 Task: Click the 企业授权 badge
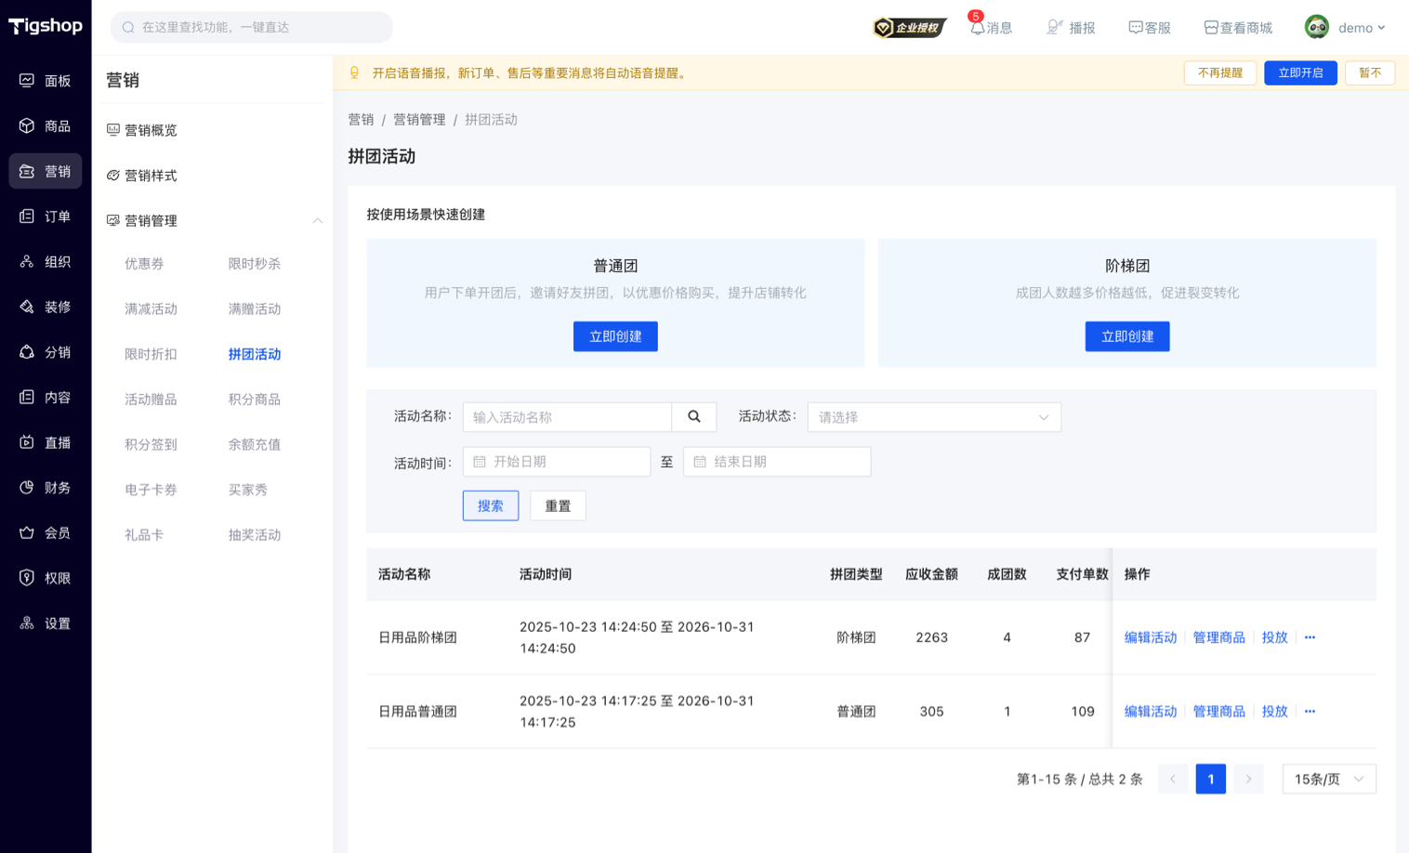click(x=909, y=28)
